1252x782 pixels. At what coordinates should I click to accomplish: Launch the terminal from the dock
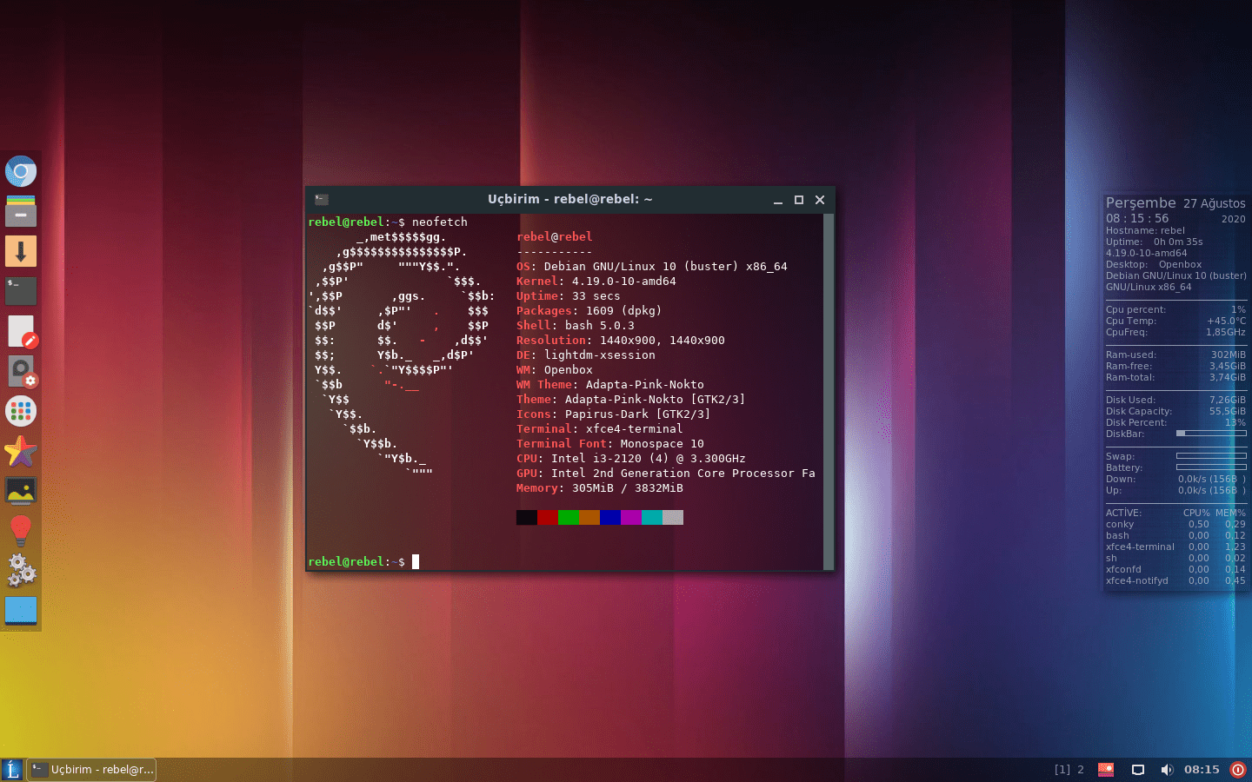coord(21,291)
